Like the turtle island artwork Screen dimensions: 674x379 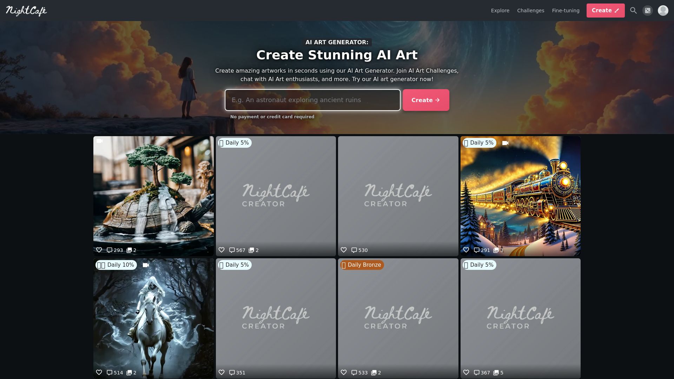click(99, 250)
